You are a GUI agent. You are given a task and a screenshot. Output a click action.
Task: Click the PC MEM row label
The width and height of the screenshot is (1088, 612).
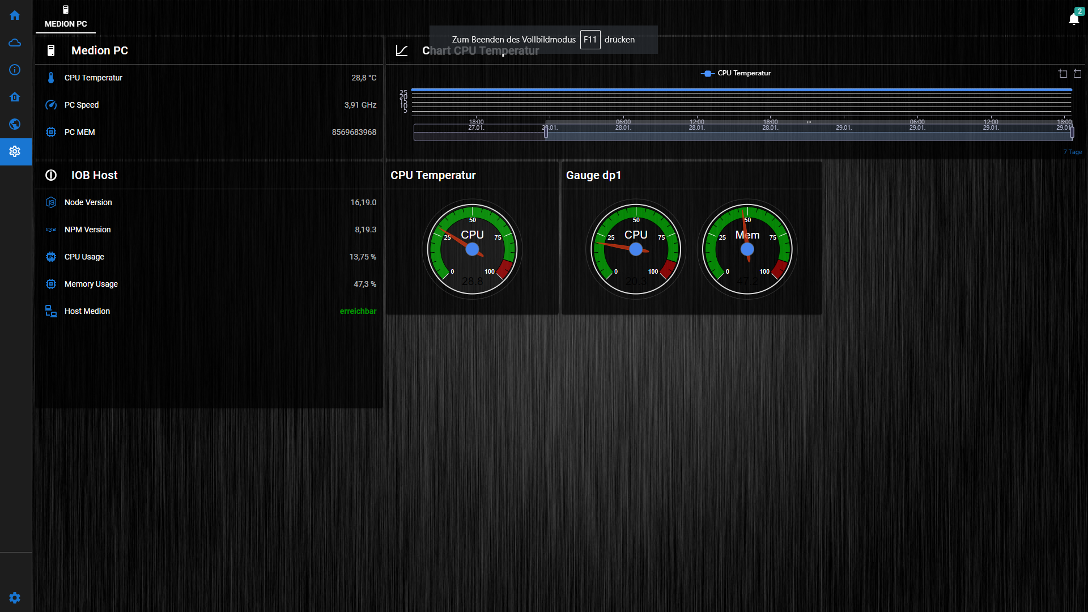[x=80, y=132]
